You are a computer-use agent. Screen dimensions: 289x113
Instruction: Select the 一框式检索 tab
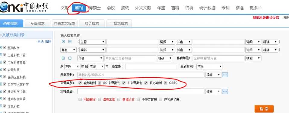(119, 23)
